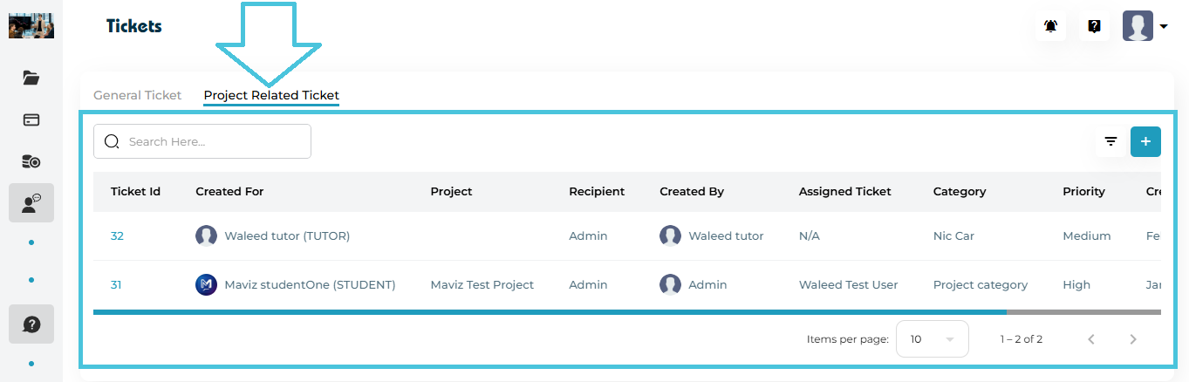The image size is (1189, 382).
Task: Select the Project Related Ticket tab
Action: 271,95
